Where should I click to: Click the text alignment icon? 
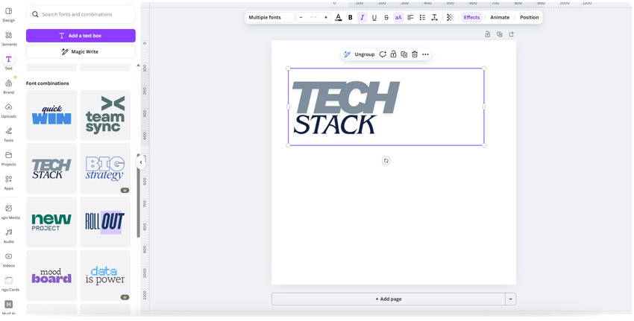[x=410, y=17]
